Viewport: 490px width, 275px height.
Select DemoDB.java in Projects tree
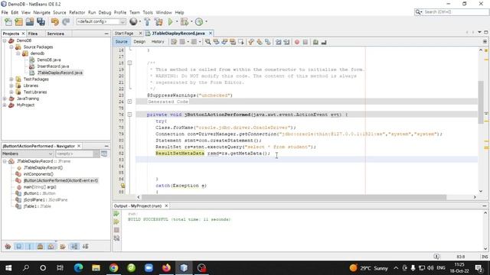tap(49, 60)
